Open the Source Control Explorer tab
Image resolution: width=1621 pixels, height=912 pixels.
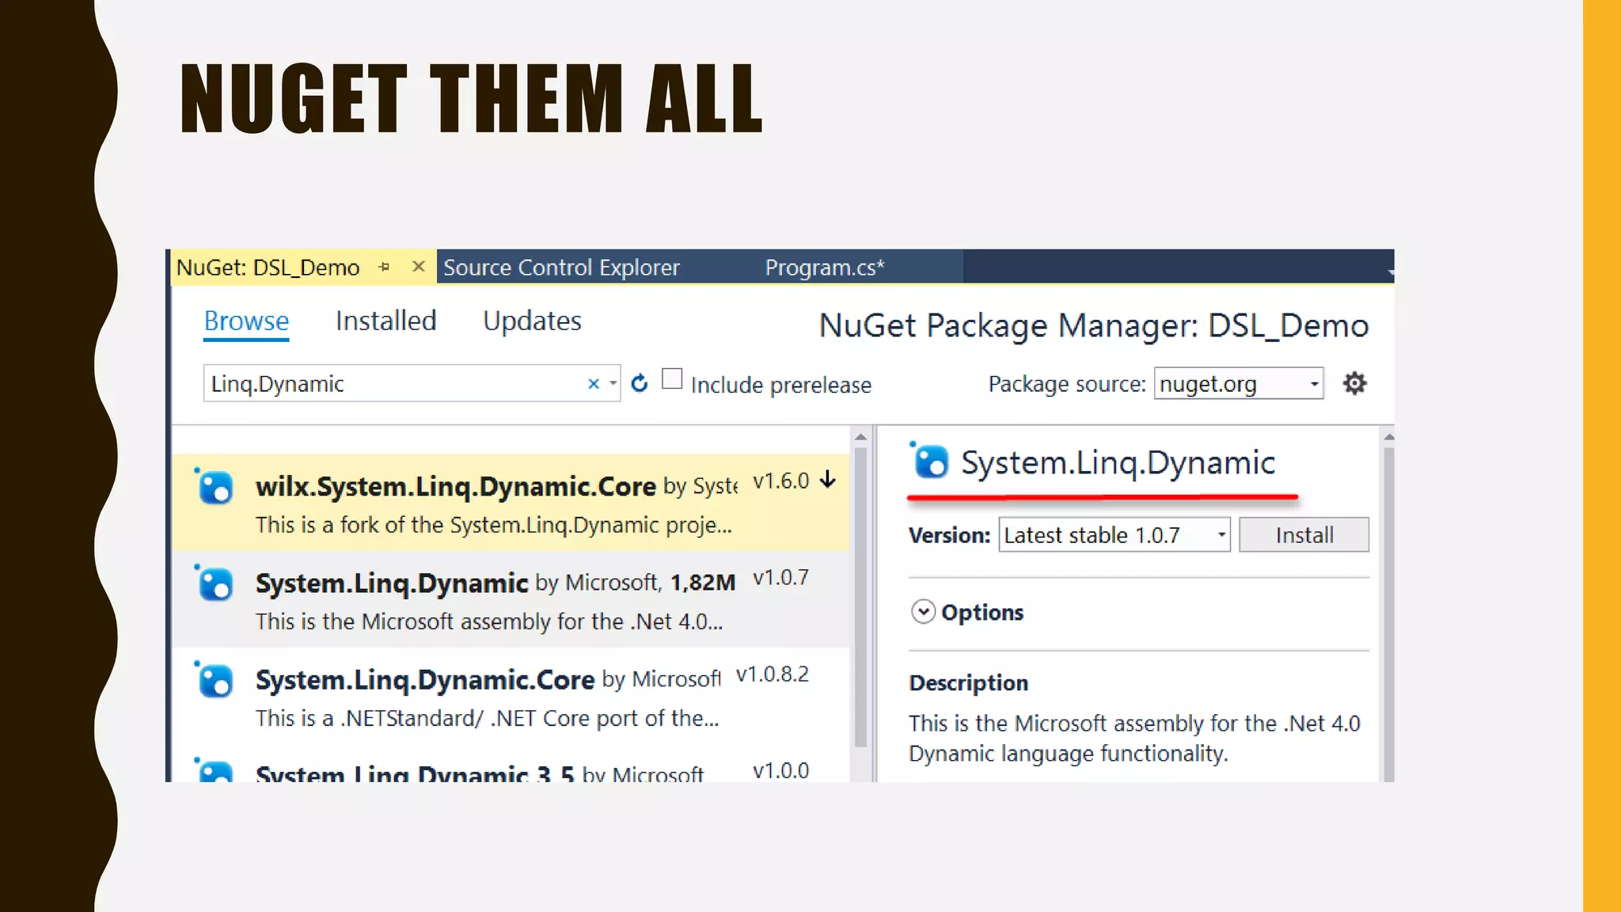click(x=561, y=268)
